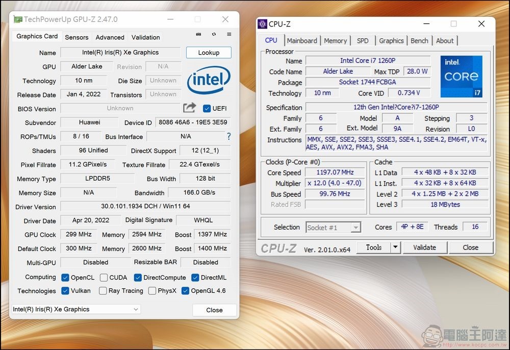
Task: Click the Validate button in CPU-Z
Action: (424, 247)
